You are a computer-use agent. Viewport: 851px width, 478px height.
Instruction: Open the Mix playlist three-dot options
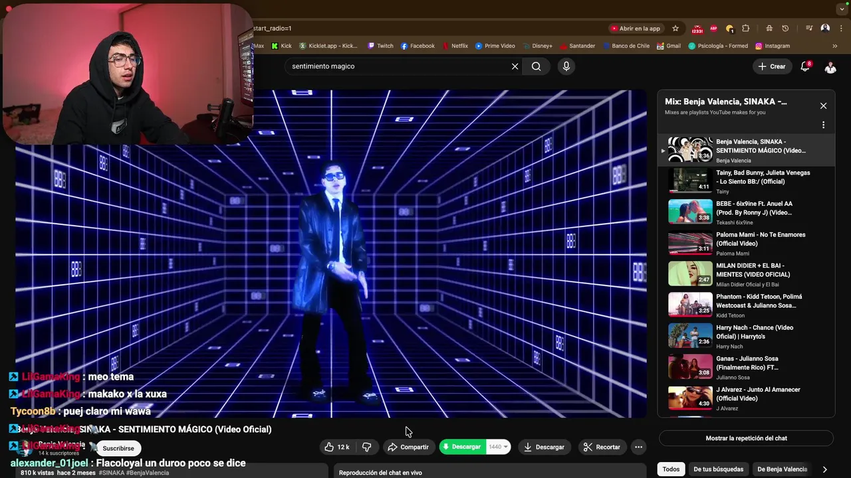[823, 125]
